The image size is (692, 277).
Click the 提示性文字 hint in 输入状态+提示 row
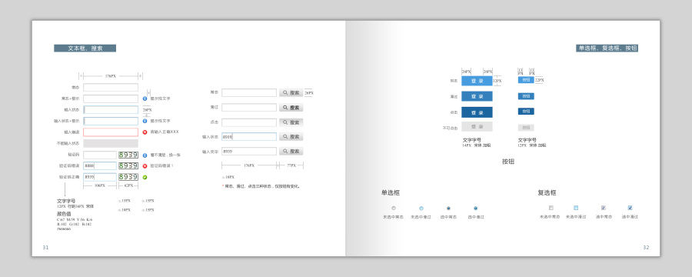(160, 121)
